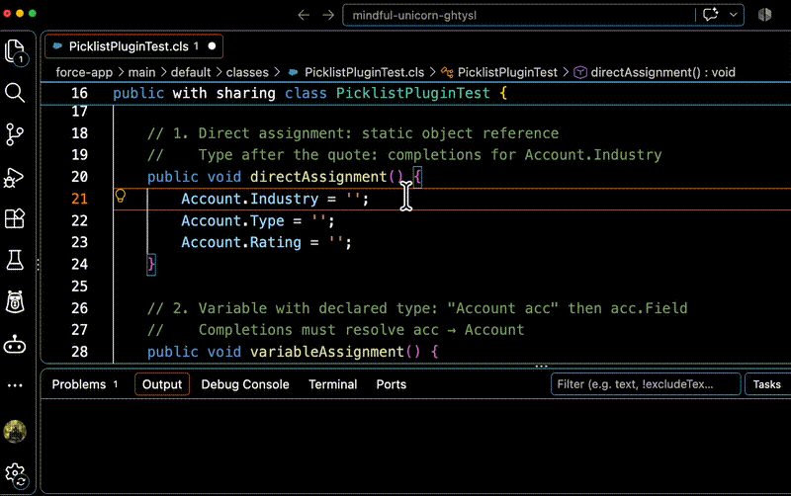Select the PicklistPluginTest.cls editor tab
791x496 pixels.
pyautogui.click(x=133, y=46)
